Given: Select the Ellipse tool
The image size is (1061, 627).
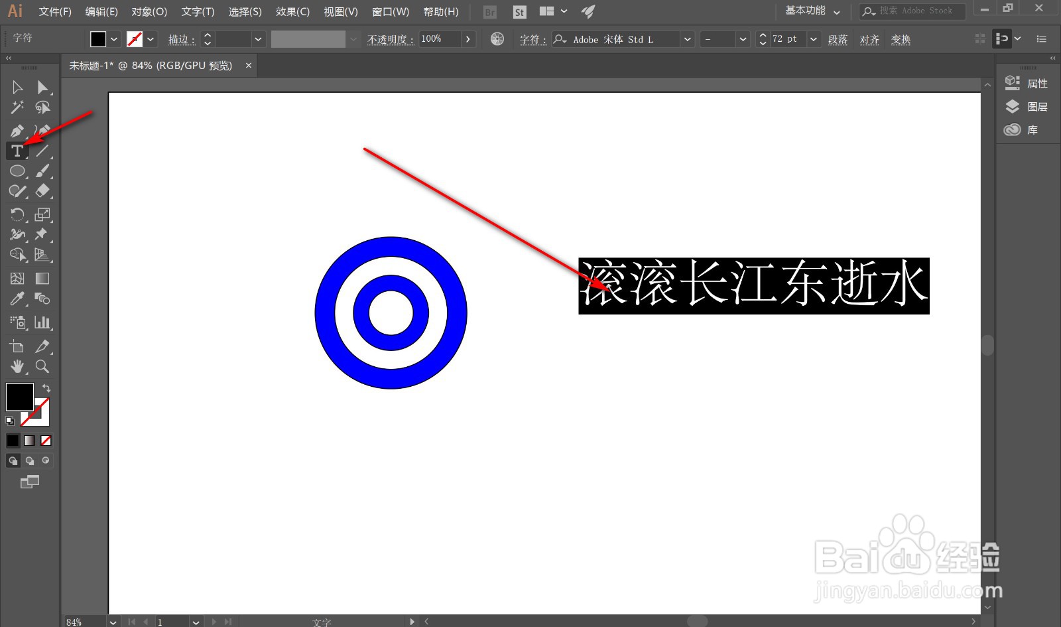Looking at the screenshot, I should tap(17, 171).
